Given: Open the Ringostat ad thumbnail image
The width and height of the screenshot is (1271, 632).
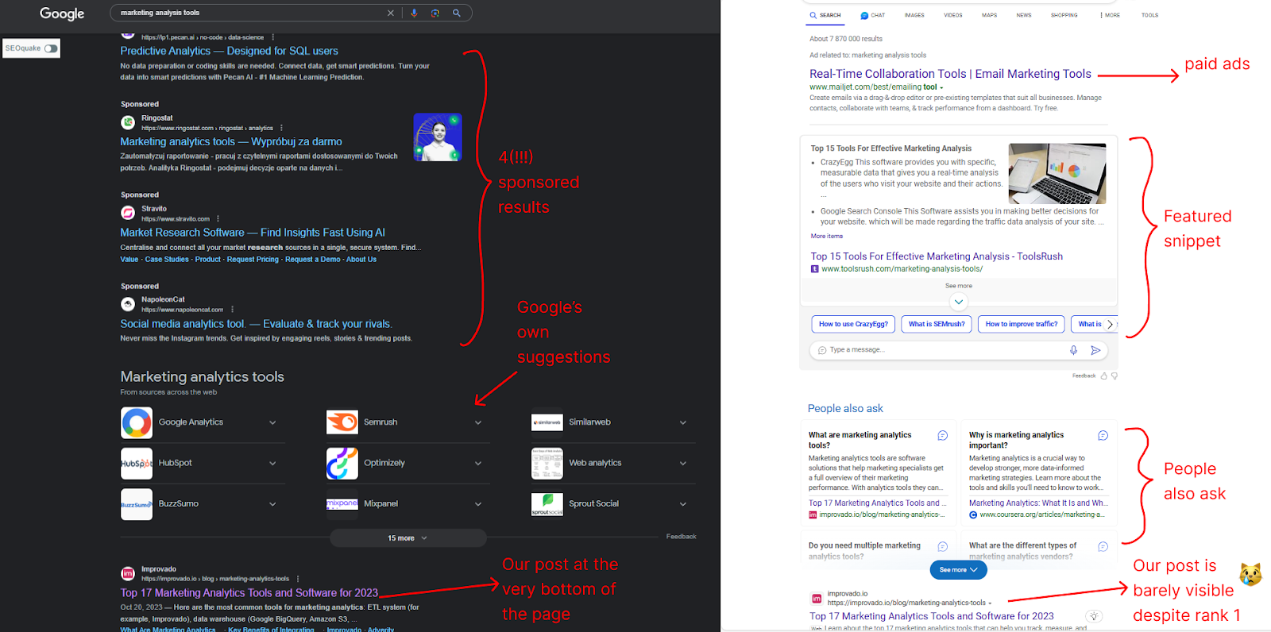Looking at the screenshot, I should tap(438, 137).
